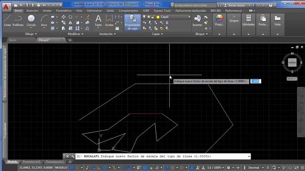Expand the Modificar panel
Screen dimensions: 305x171
point(75,34)
